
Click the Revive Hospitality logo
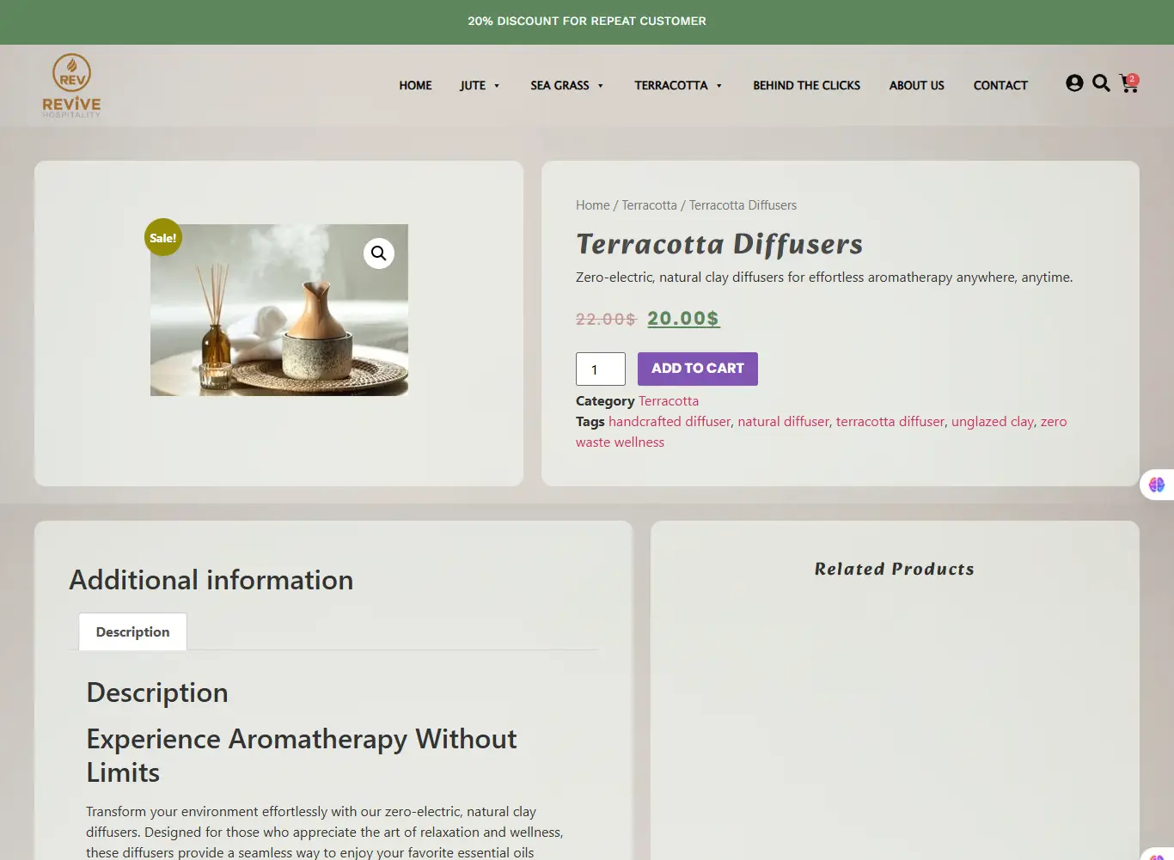pyautogui.click(x=71, y=85)
